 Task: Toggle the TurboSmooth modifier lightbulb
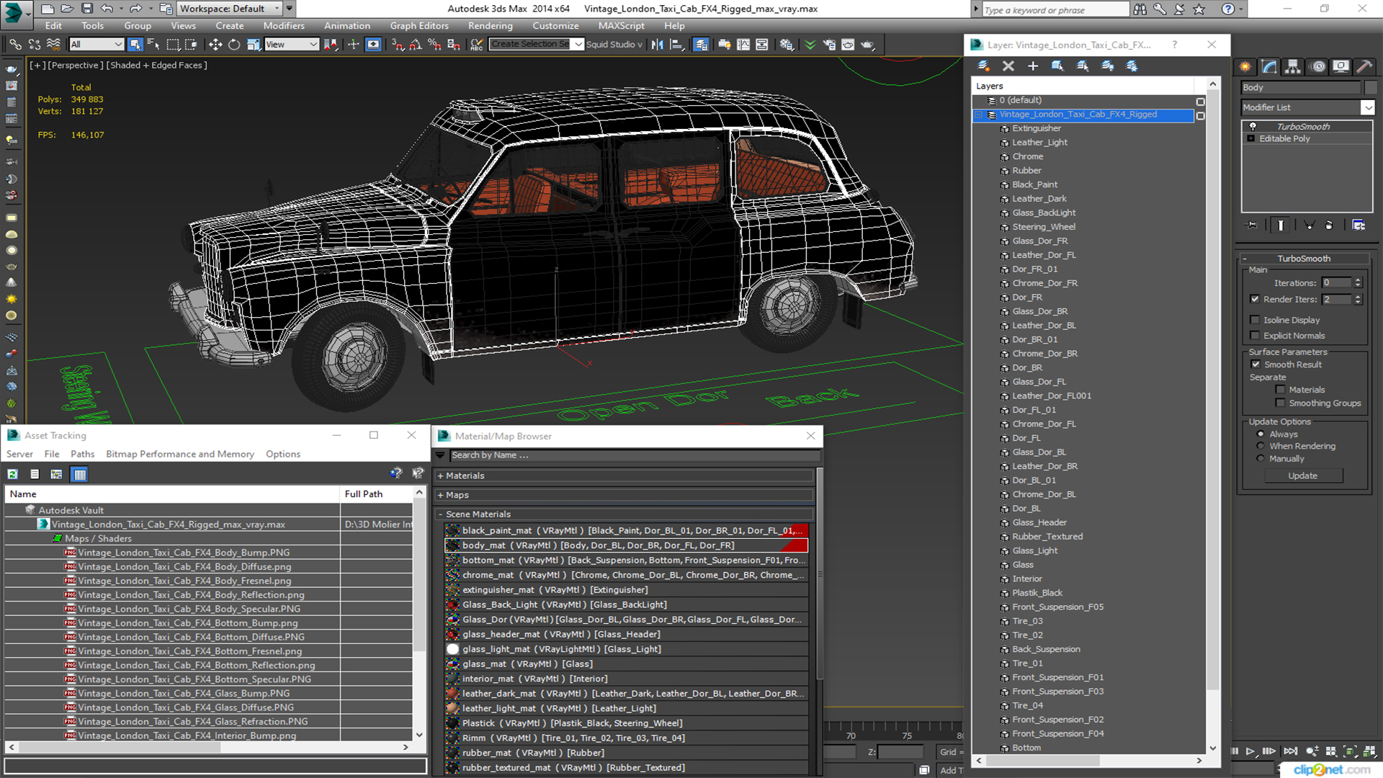(1253, 126)
